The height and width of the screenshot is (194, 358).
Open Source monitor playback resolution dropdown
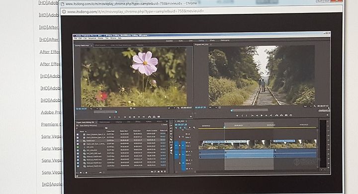click(172, 108)
